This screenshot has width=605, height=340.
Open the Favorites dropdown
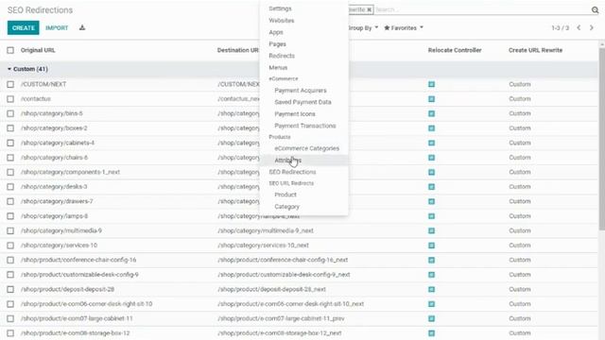pos(404,27)
